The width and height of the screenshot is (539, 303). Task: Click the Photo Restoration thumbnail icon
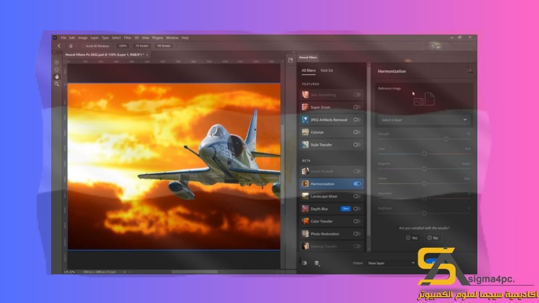305,234
